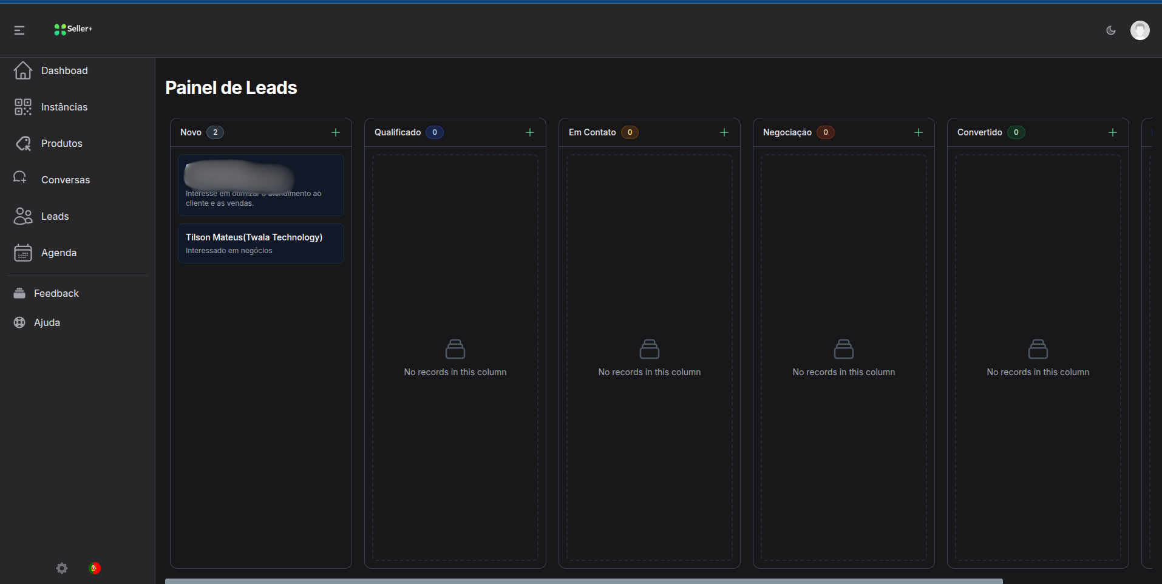The width and height of the screenshot is (1162, 584).
Task: Open the user avatar menu
Action: (x=1140, y=30)
